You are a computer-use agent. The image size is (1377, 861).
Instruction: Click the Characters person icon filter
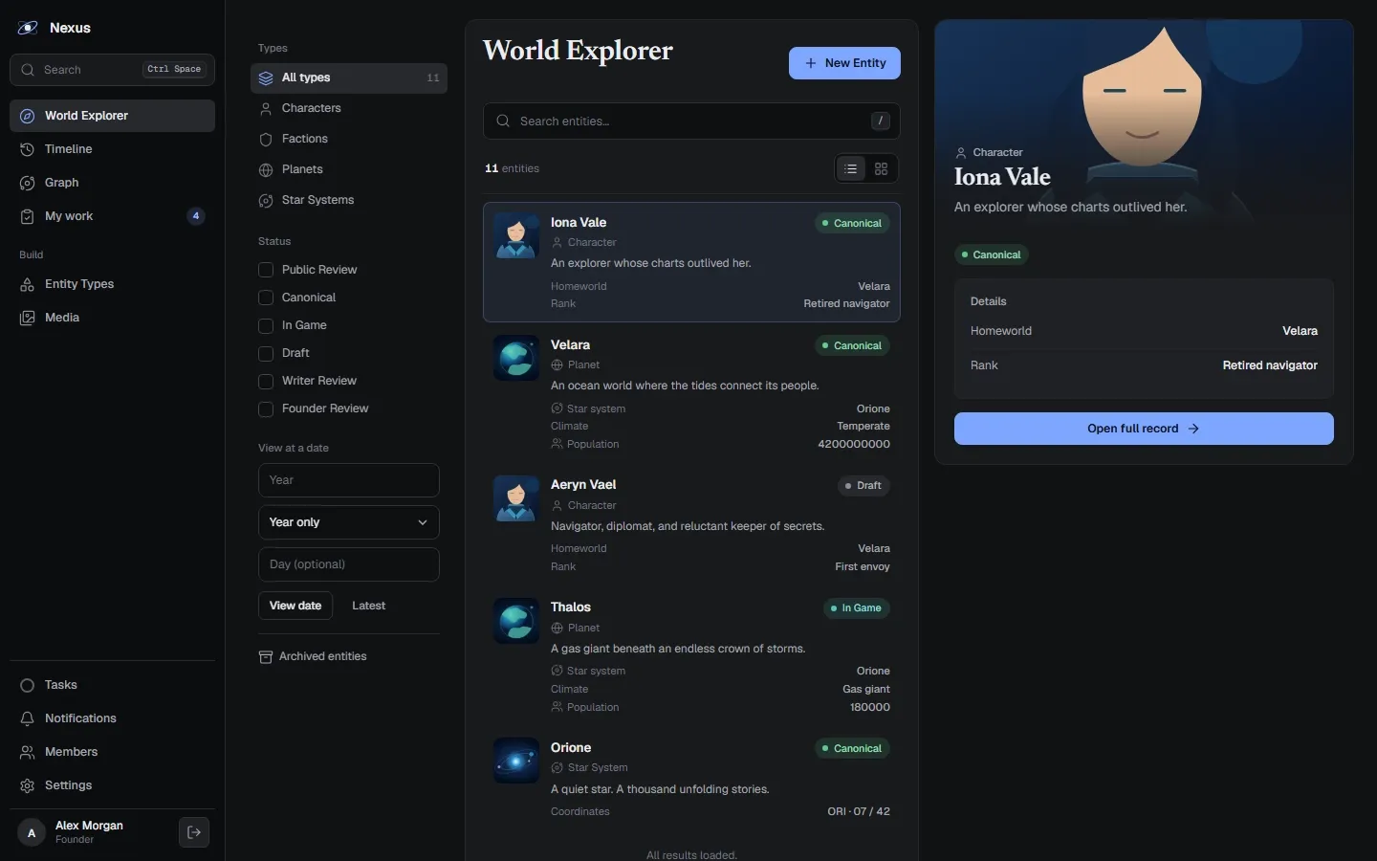pos(266,108)
